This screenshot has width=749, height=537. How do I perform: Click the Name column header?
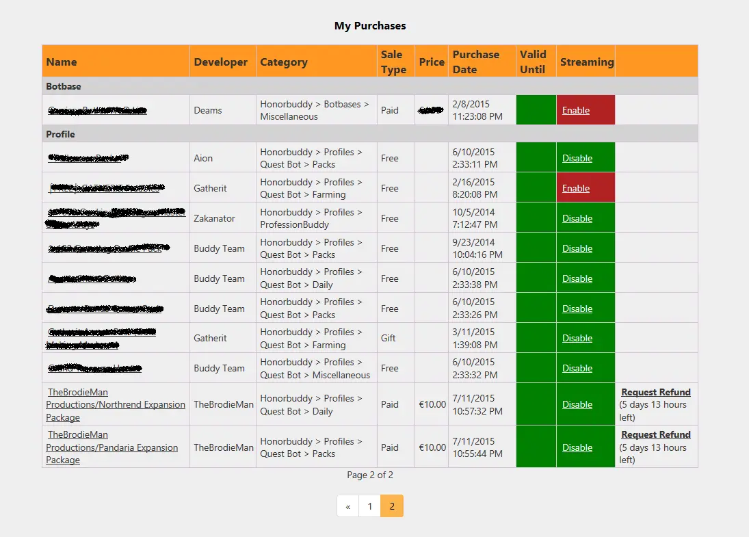pos(116,62)
